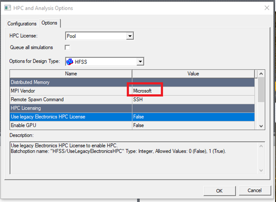Click False value for Enable GPU
Viewport: 276px width, 202px height.
pos(193,126)
